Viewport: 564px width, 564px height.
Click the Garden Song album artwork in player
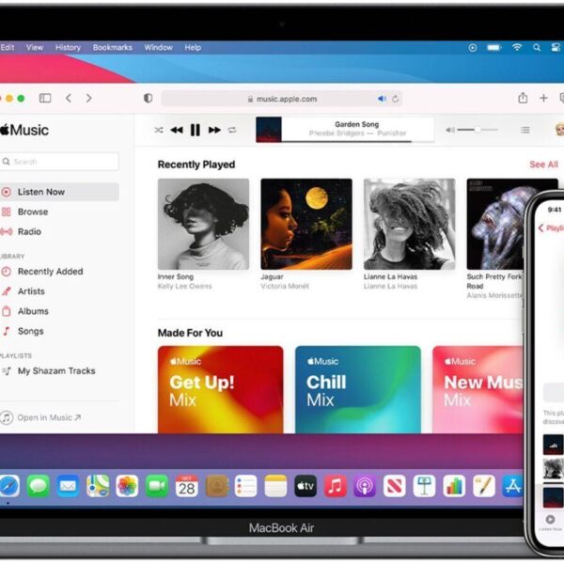268,130
